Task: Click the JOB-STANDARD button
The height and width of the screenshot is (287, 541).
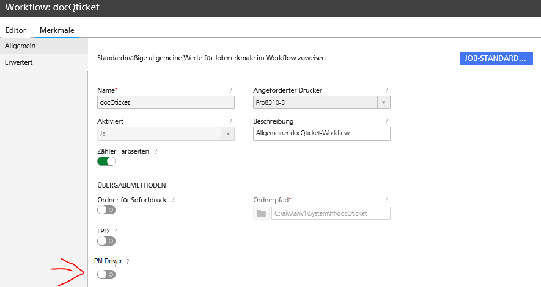Action: [x=496, y=58]
